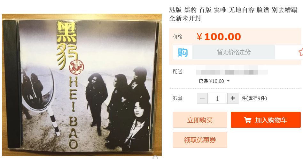The width and height of the screenshot is (303, 159).
Task: Click the 数量 label
Action: click(x=178, y=98)
